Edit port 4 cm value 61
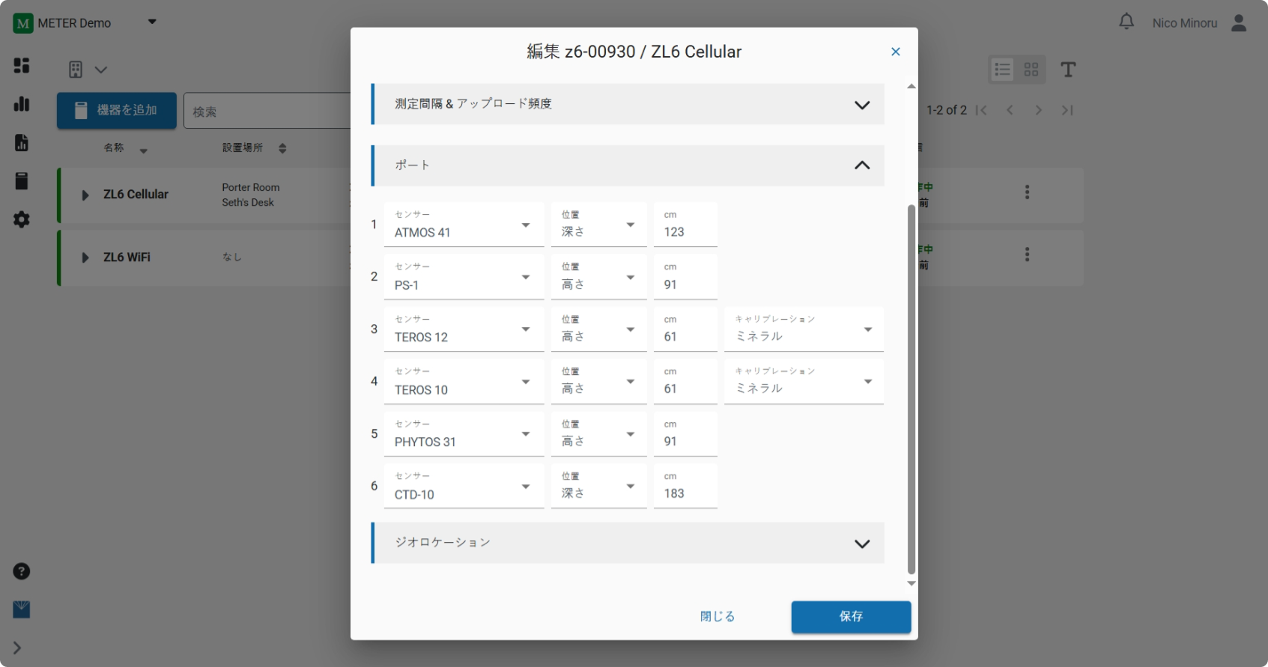Screen dimensions: 1268x667 (x=685, y=382)
